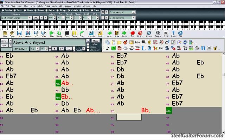Open audio harmonies via A.Harm icon

(149, 34)
